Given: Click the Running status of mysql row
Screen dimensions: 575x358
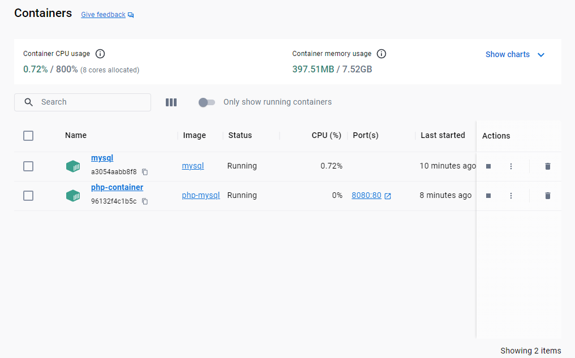Looking at the screenshot, I should 242,166.
